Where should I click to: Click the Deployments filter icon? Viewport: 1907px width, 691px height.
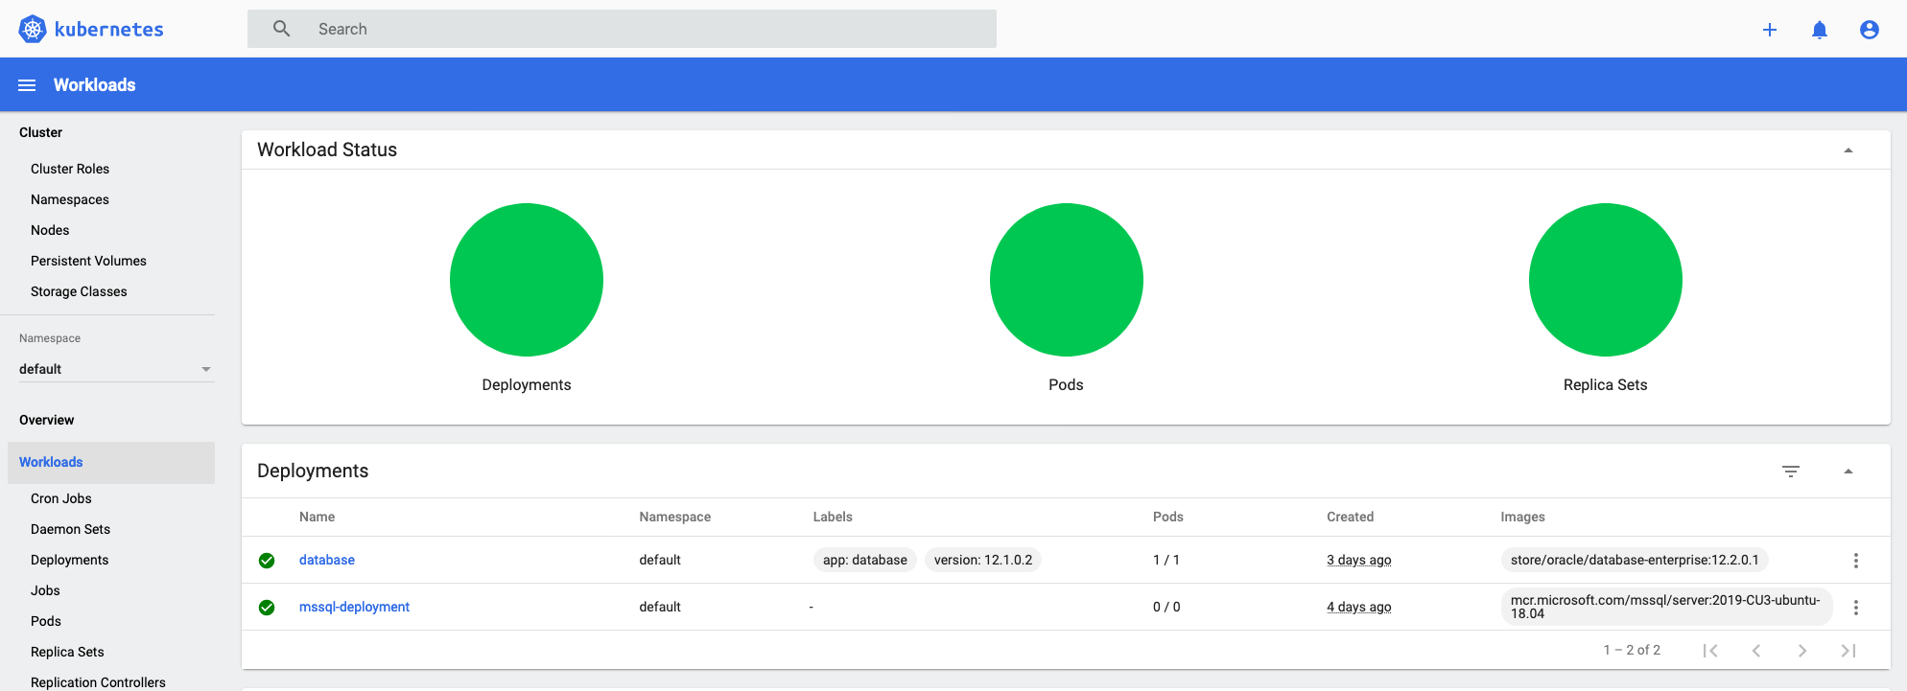pyautogui.click(x=1791, y=472)
